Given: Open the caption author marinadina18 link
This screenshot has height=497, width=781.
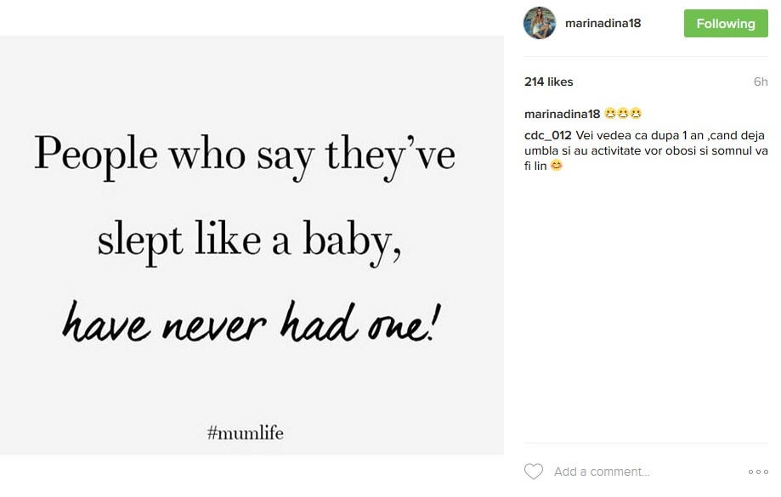Looking at the screenshot, I should coord(562,114).
